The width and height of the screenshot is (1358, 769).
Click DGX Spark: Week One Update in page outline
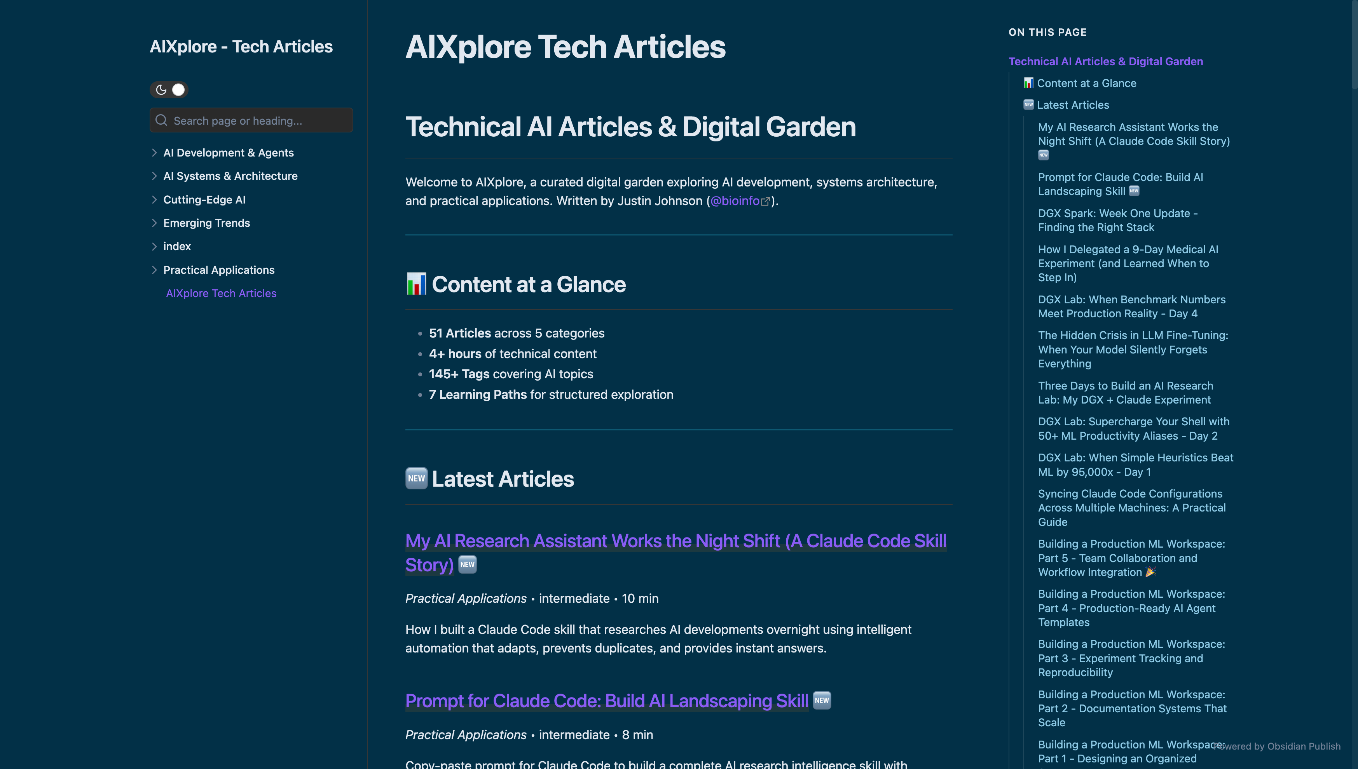click(x=1117, y=220)
